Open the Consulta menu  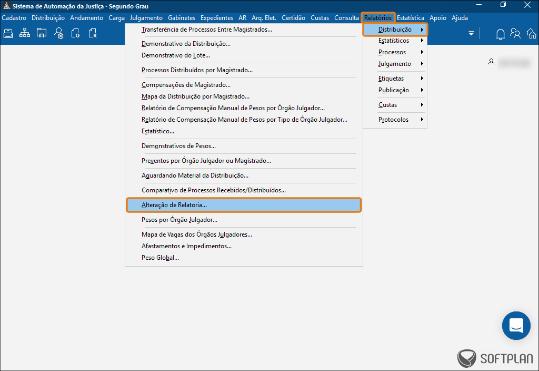point(346,18)
